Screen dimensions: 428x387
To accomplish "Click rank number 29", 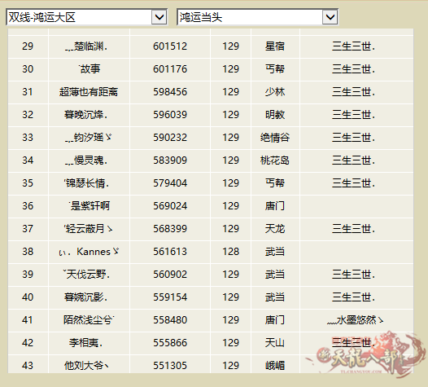I will [28, 46].
